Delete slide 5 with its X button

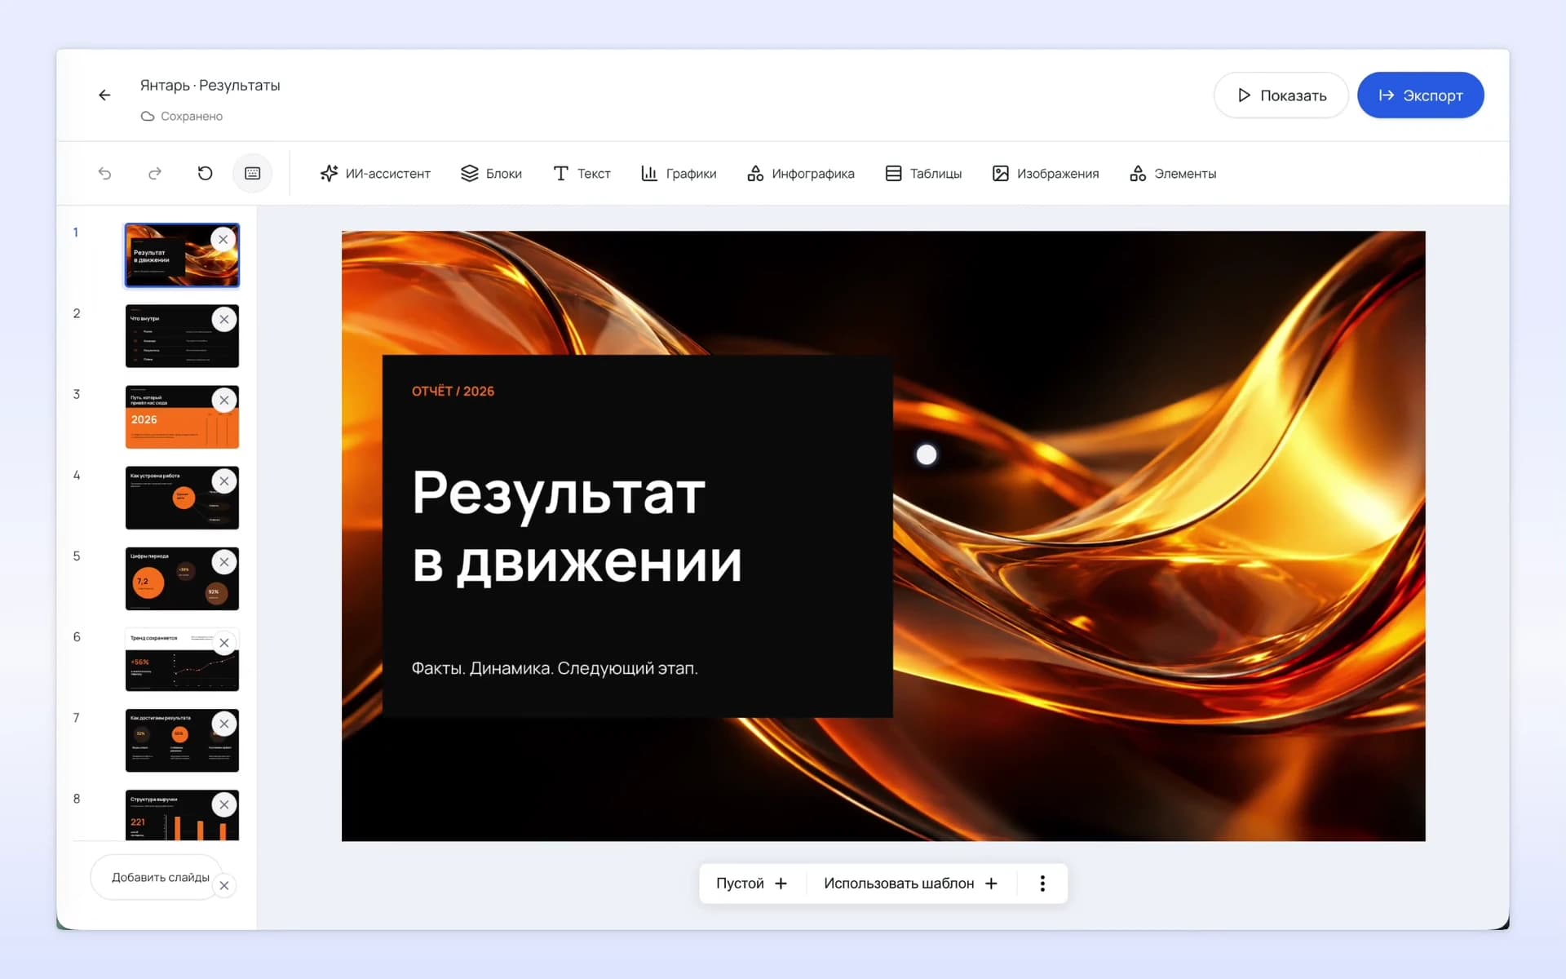coord(224,561)
